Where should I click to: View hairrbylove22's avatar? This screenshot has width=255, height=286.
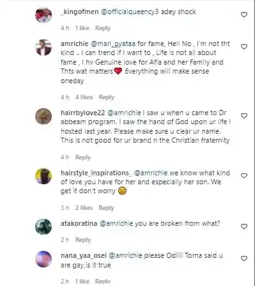coord(43,116)
